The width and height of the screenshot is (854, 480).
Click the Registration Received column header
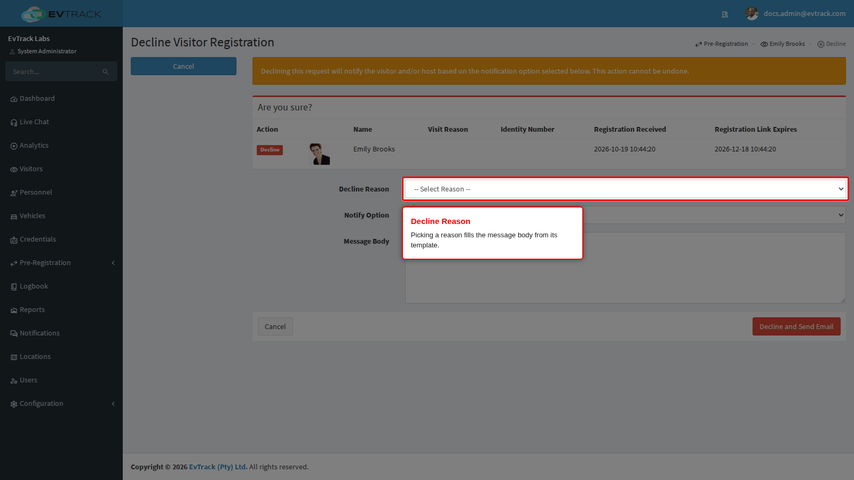point(630,129)
